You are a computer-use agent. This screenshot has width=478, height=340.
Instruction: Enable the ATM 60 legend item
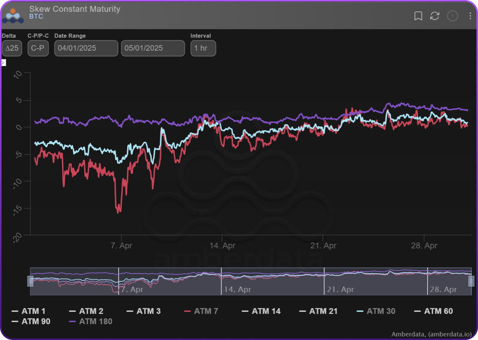433,311
